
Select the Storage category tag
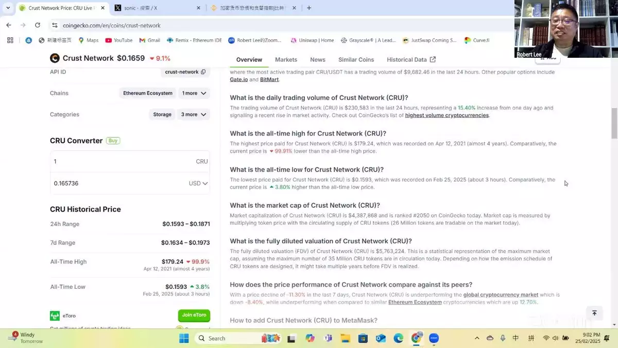(162, 114)
